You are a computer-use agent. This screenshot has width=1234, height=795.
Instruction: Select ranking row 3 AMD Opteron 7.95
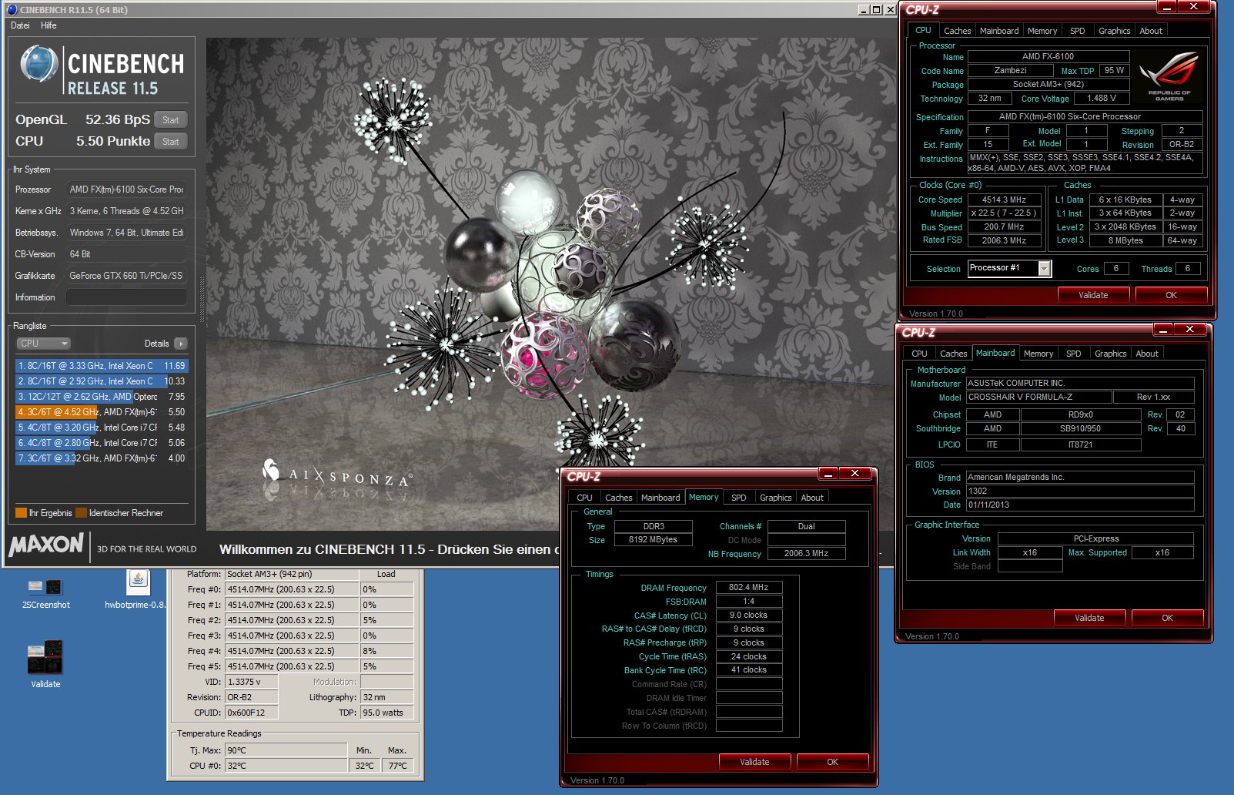point(101,397)
